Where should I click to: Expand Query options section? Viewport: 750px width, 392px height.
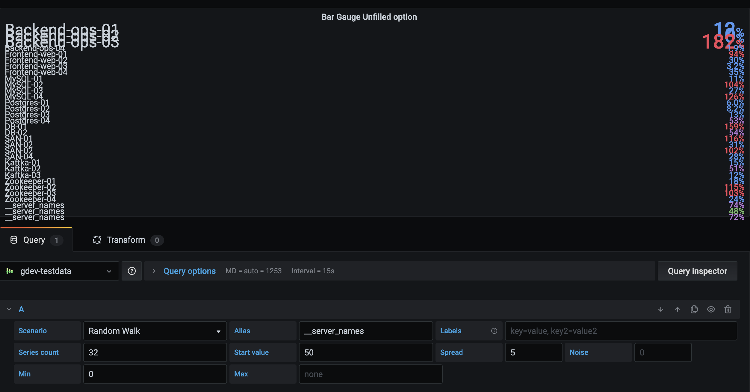154,271
